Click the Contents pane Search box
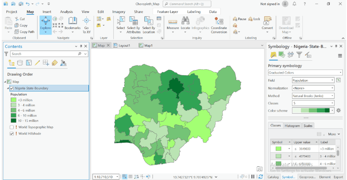The width and height of the screenshot is (347, 180). [x=43, y=54]
